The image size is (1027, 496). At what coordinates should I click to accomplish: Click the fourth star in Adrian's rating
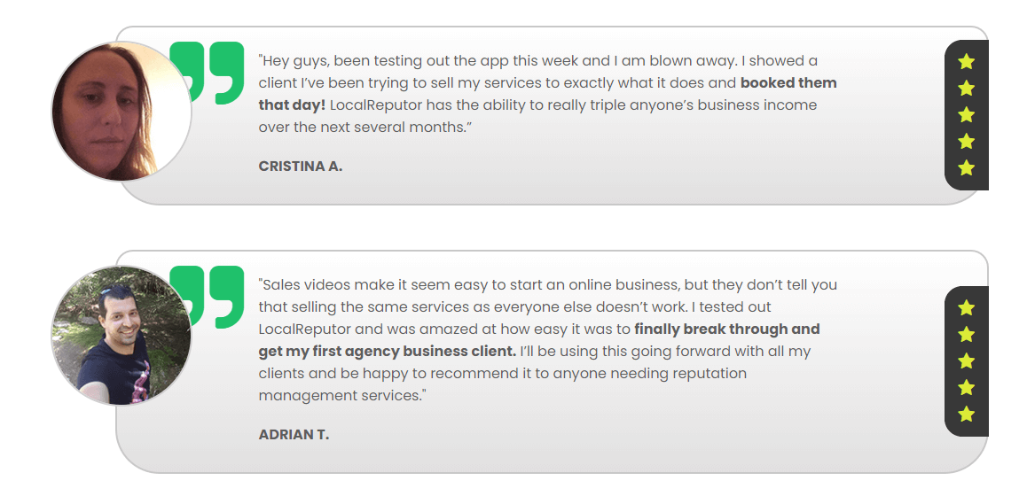(x=966, y=388)
